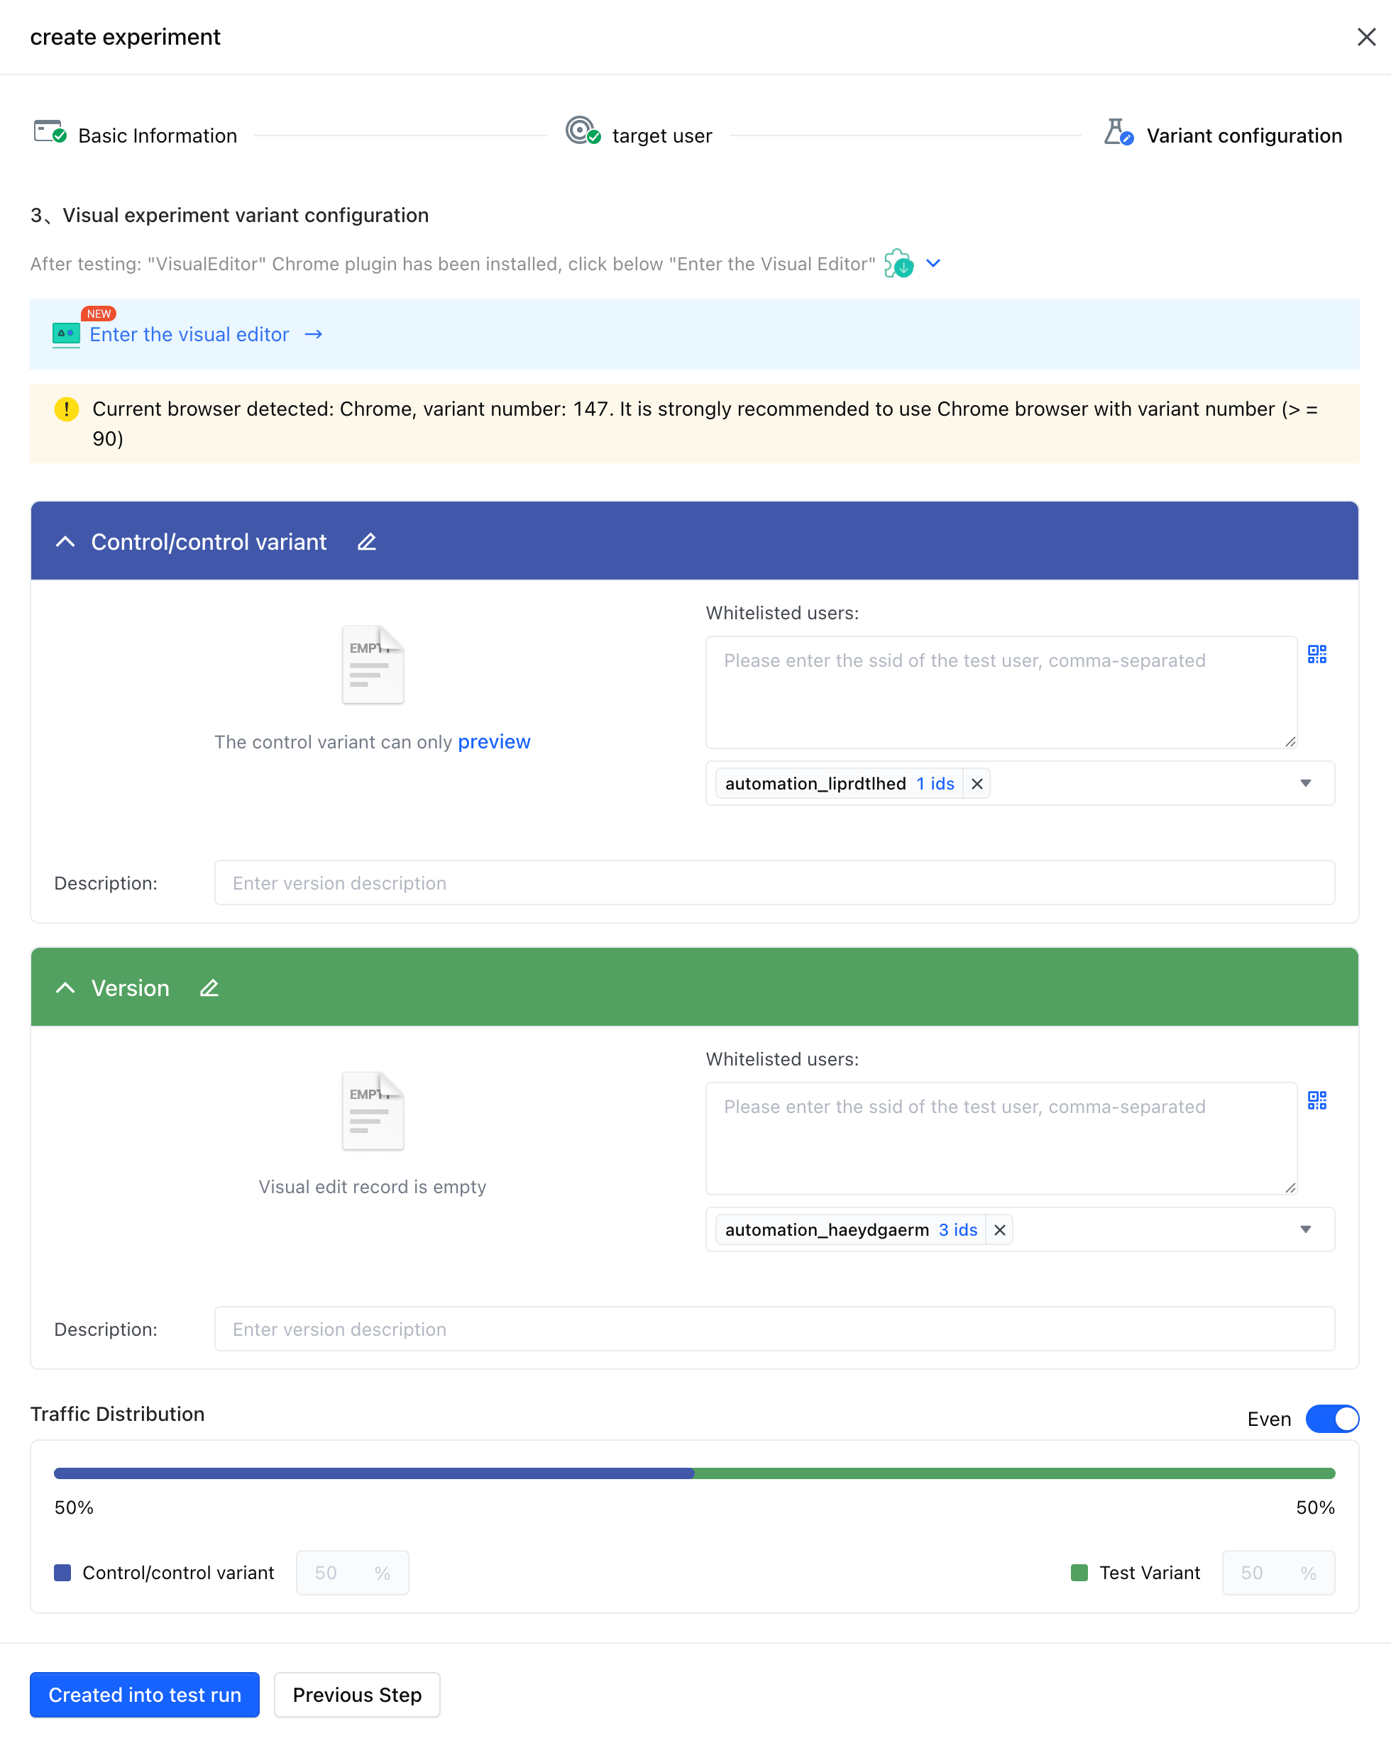
Task: Collapse the Version panel
Action: 65,988
